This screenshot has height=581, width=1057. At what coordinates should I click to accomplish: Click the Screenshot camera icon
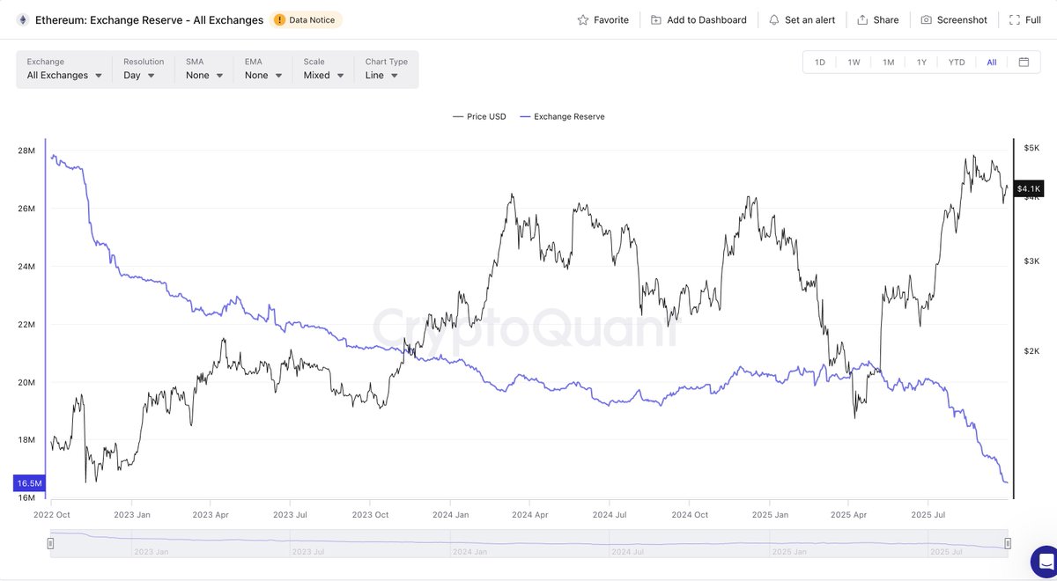click(927, 19)
